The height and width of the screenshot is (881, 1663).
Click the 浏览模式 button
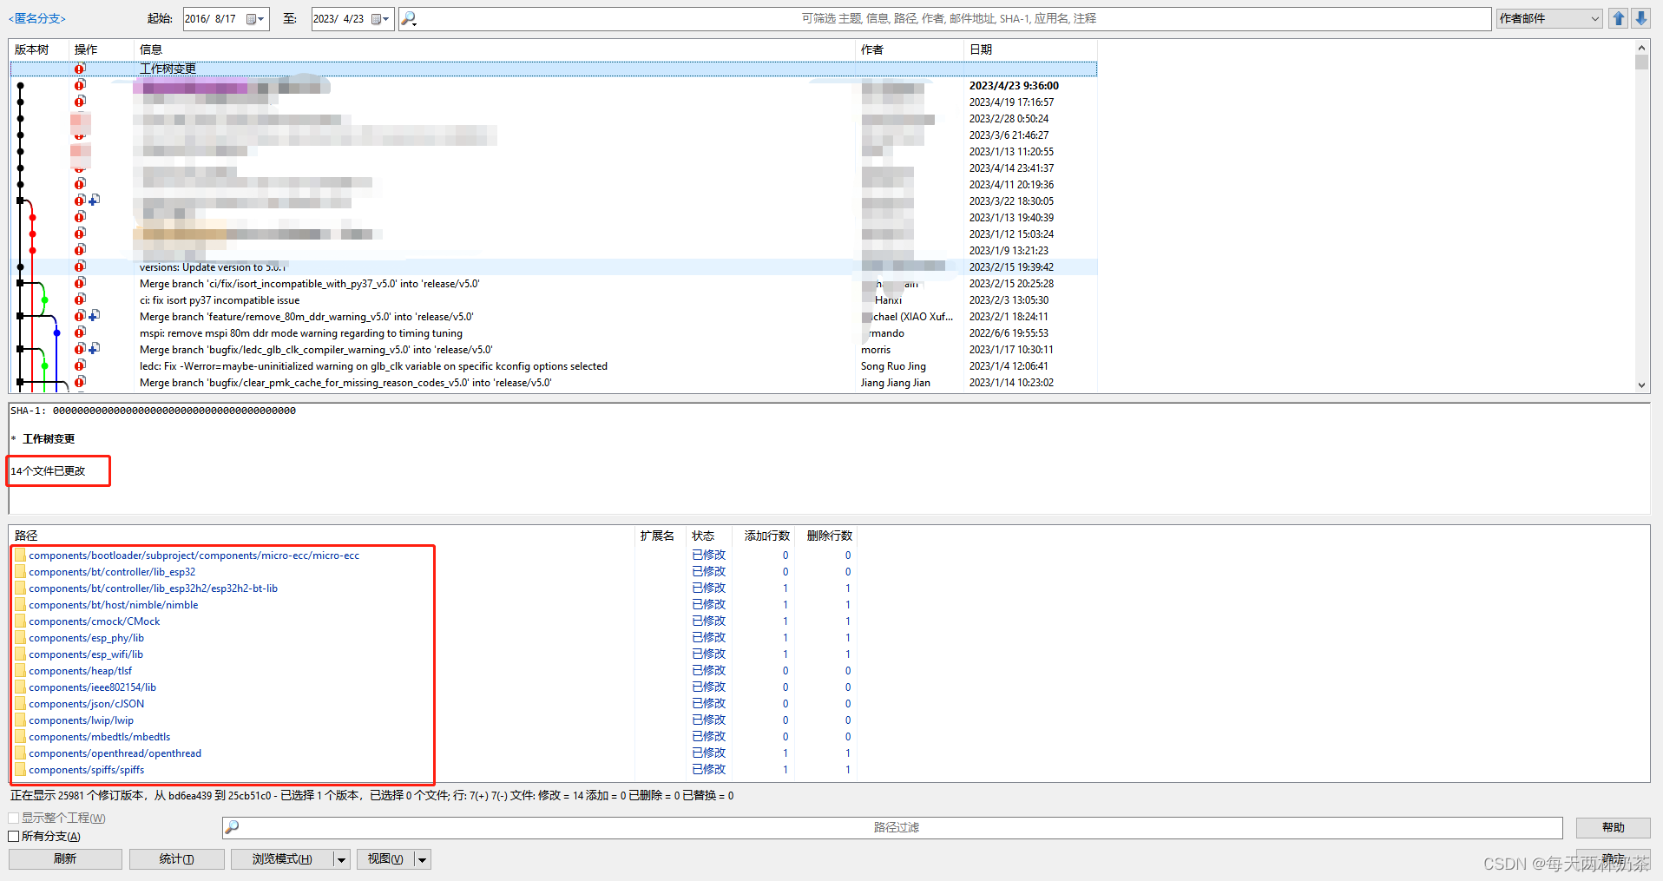[282, 859]
